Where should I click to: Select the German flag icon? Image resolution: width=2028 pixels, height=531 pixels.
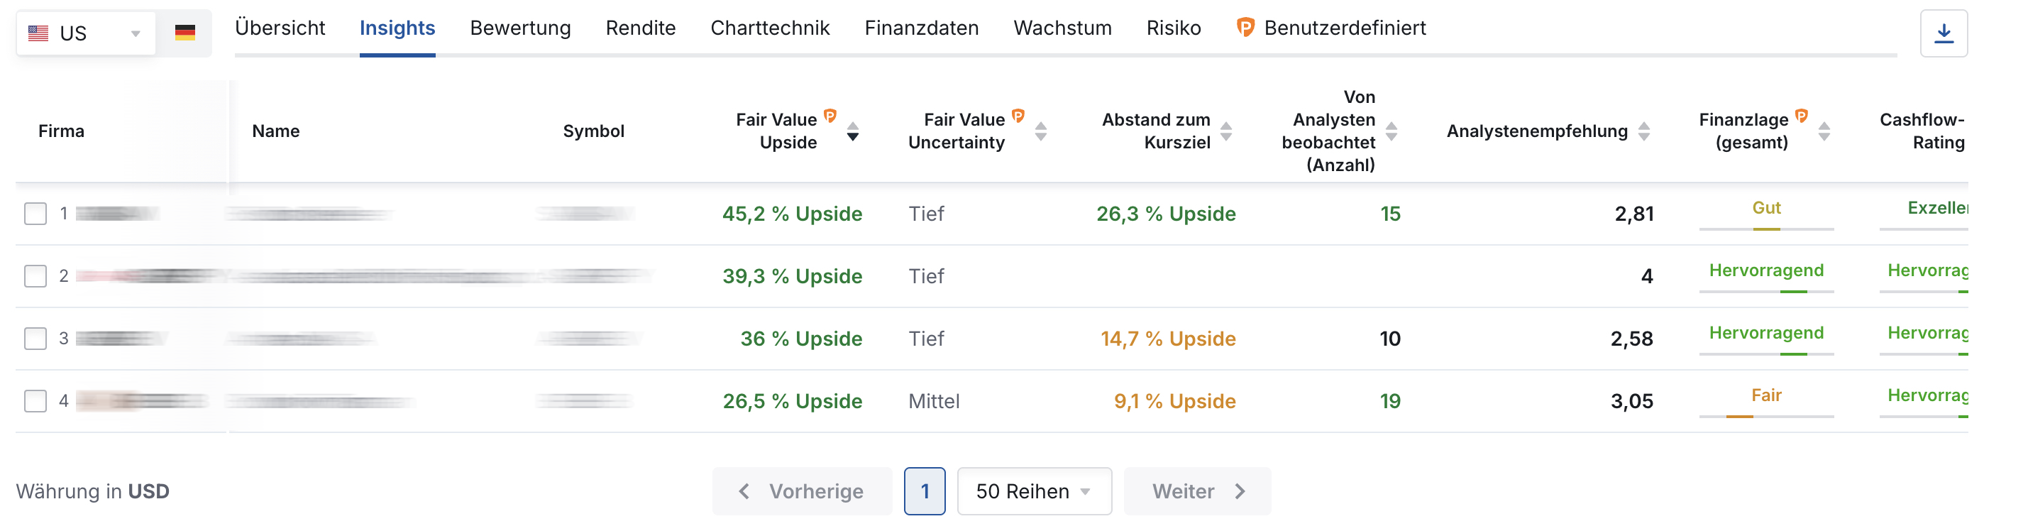coord(185,33)
